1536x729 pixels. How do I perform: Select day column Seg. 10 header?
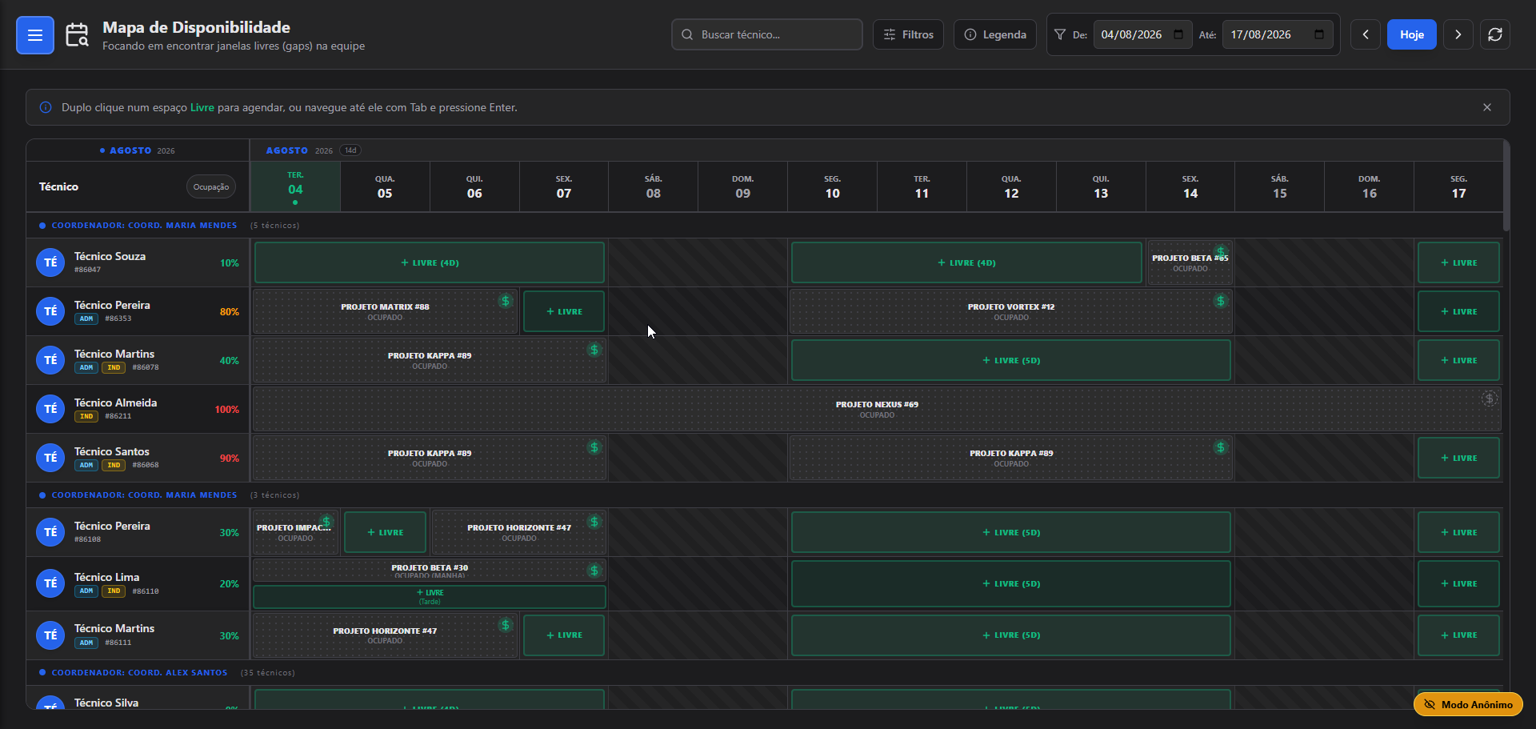pos(832,186)
